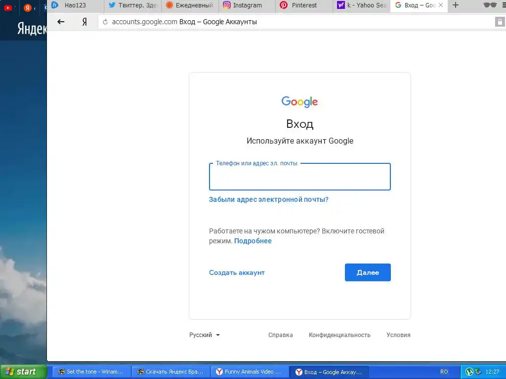The image size is (506, 379).
Task: Open the pinned YouTube tab
Action: coord(8,7)
